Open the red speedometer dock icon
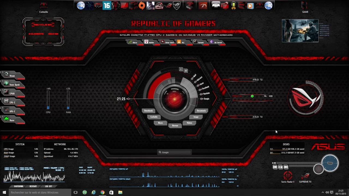 203,5
